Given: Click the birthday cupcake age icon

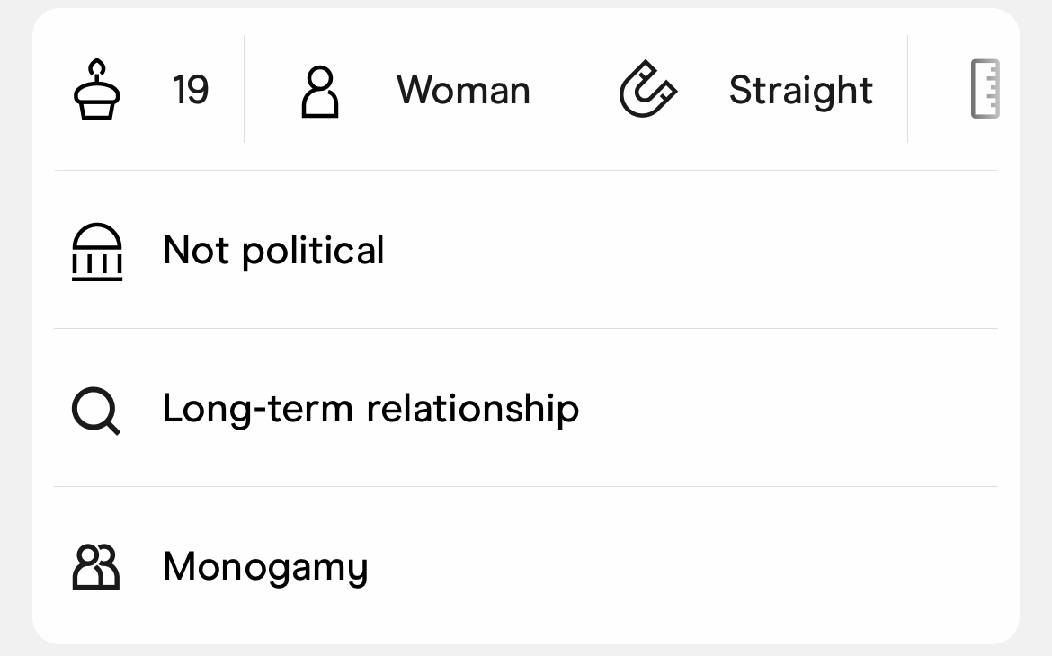Looking at the screenshot, I should (x=96, y=89).
